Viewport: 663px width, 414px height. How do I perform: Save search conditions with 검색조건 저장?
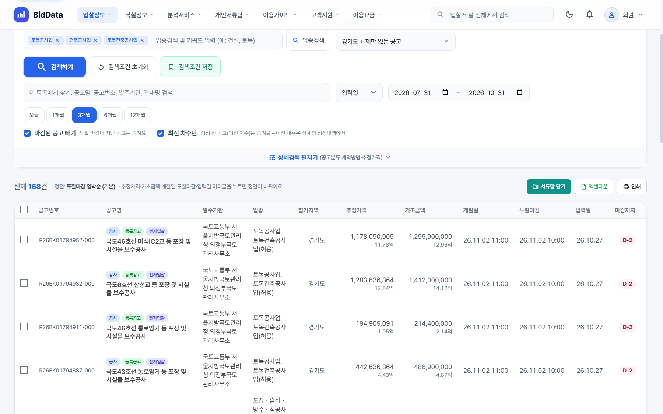(190, 67)
